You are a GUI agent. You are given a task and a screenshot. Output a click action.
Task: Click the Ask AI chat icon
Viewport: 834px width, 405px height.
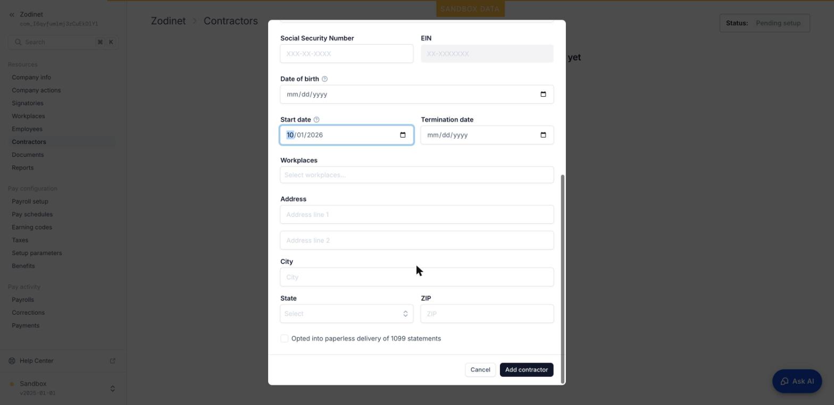[x=785, y=382]
